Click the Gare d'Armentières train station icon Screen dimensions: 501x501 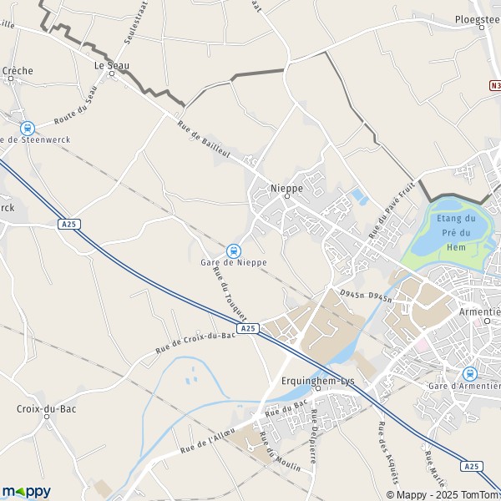click(470, 374)
